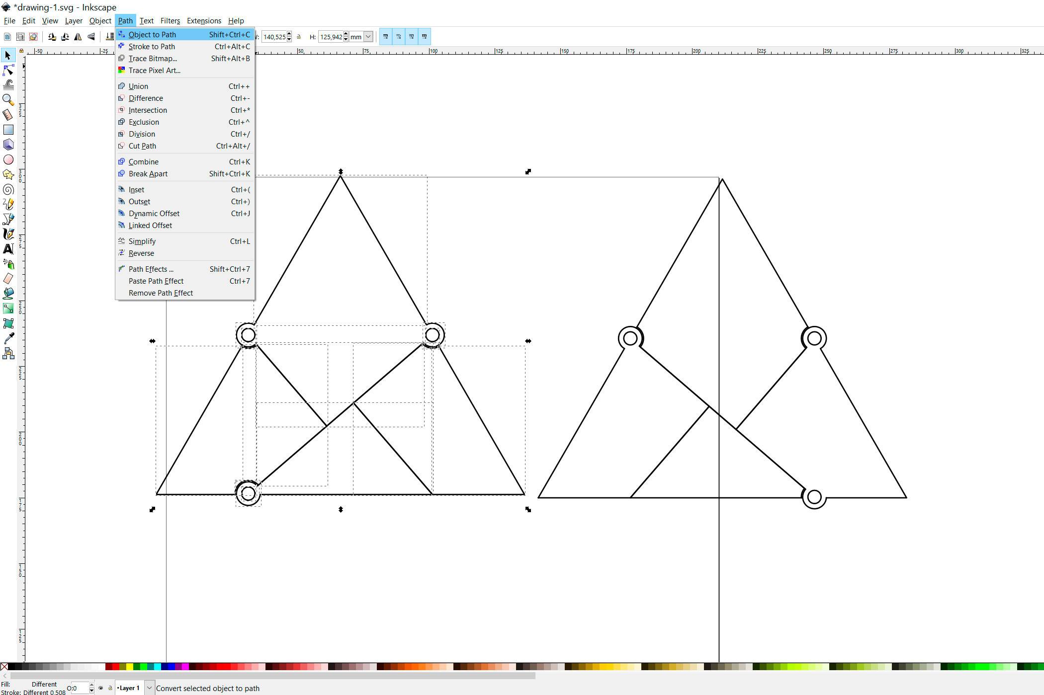Screen dimensions: 1044x695
Task: Open the mm units dropdown
Action: pos(368,37)
